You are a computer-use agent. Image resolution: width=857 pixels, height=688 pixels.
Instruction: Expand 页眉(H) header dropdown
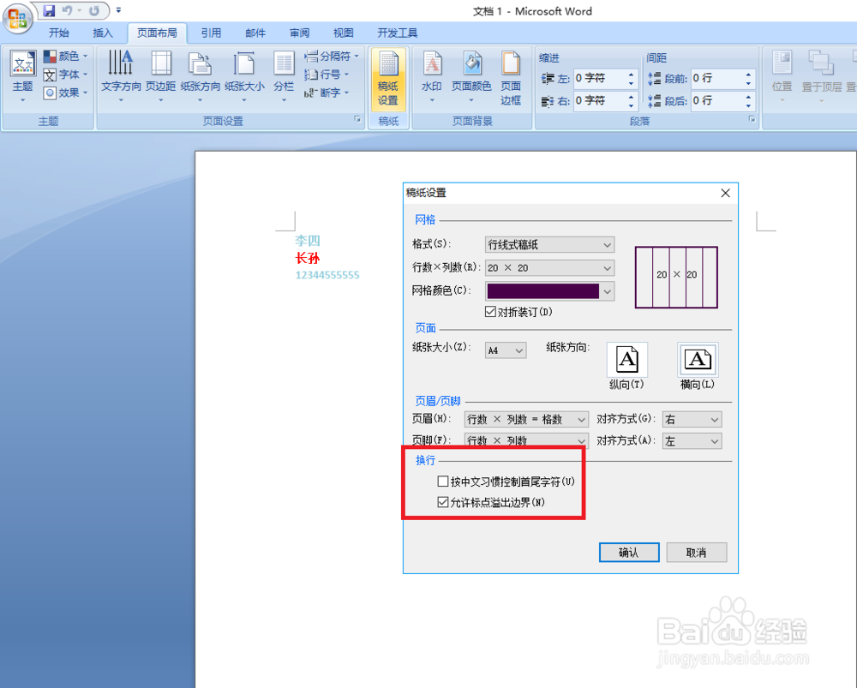tap(526, 419)
